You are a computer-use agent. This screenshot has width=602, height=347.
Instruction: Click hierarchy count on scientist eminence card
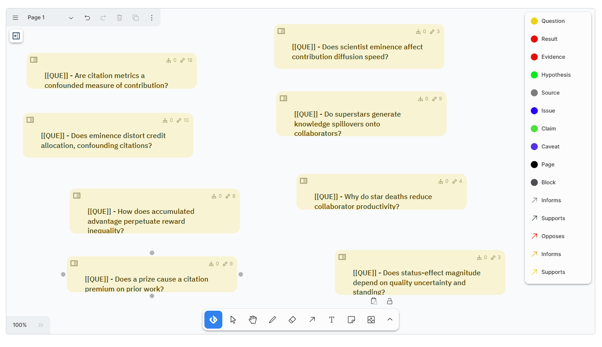point(421,31)
